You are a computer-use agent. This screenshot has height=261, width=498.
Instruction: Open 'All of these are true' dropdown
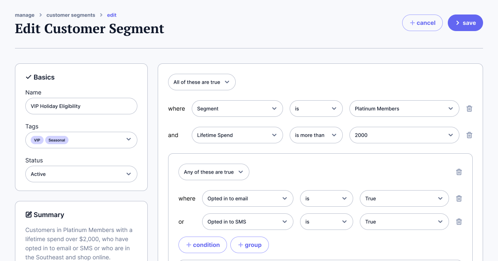[x=202, y=82]
